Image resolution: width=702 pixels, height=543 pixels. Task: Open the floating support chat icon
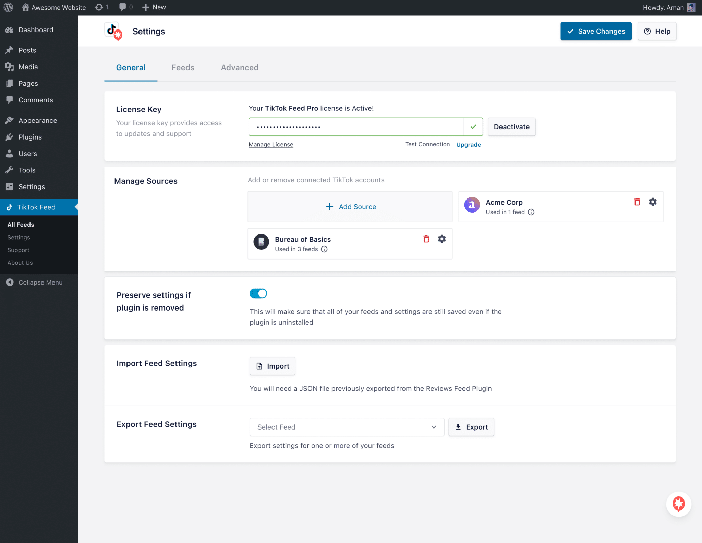tap(678, 504)
